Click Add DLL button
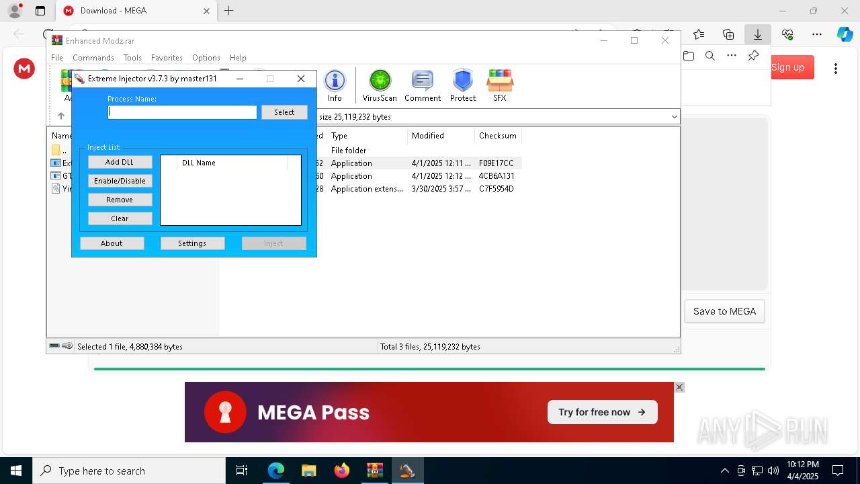This screenshot has width=860, height=484. [120, 162]
